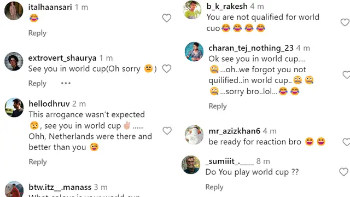Open more options dots under extrovert_shaurya comment
The image size is (350, 197).
[x=66, y=83]
